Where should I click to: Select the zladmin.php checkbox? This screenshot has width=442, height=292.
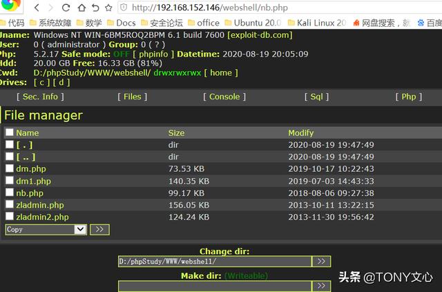tap(10, 204)
